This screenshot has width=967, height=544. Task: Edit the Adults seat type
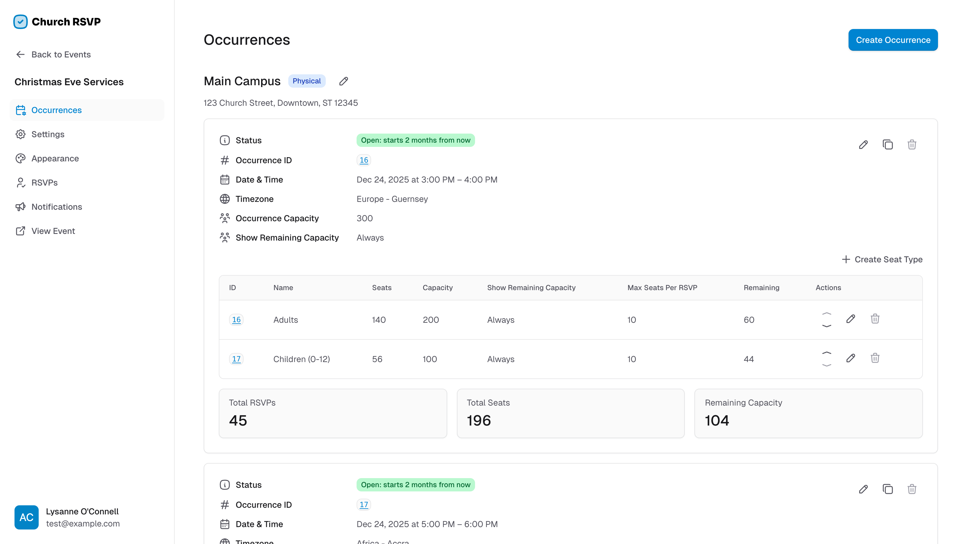point(851,319)
